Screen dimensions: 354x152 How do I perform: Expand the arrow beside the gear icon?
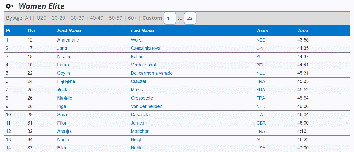[x=12, y=6]
